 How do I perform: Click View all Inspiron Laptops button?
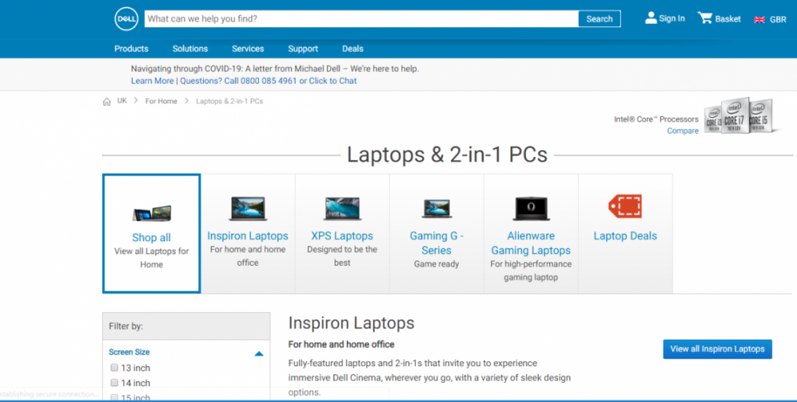717,349
